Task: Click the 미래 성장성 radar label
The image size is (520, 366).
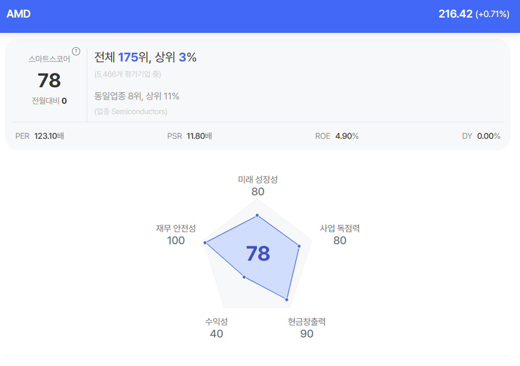Action: point(258,179)
